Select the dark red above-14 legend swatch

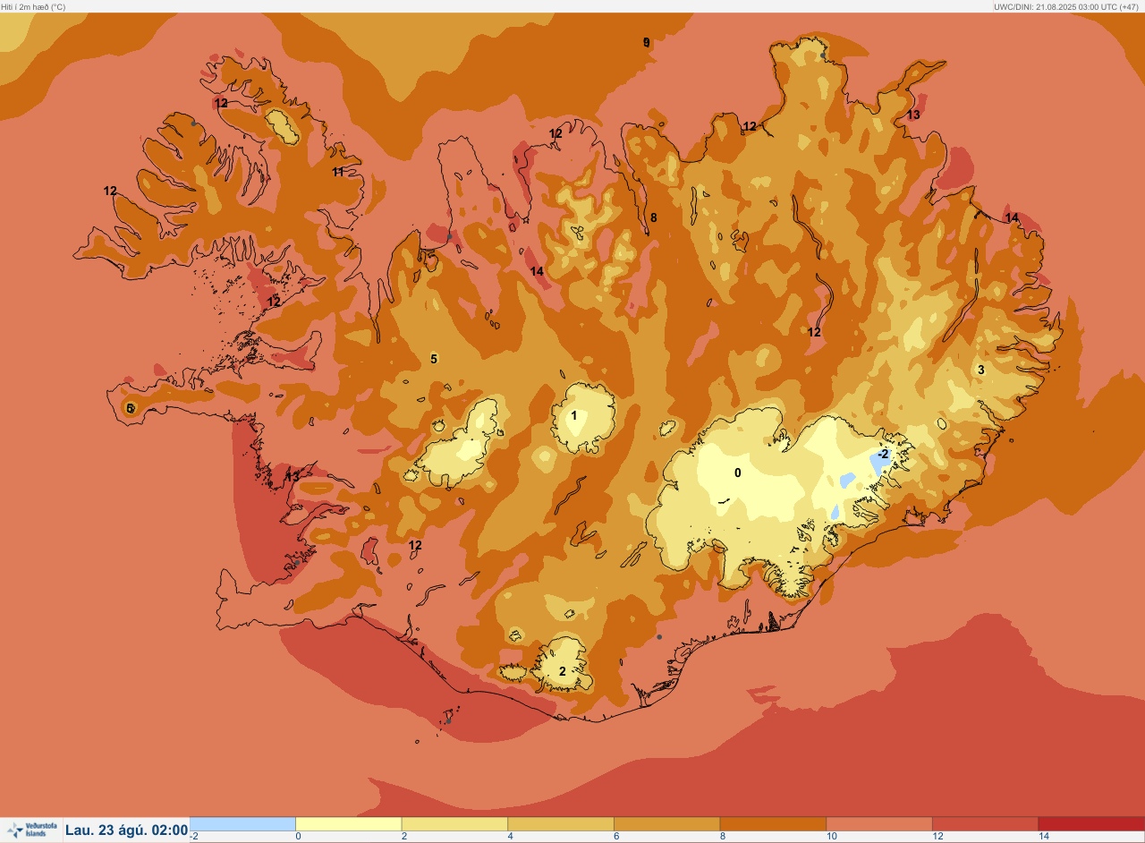1091,824
